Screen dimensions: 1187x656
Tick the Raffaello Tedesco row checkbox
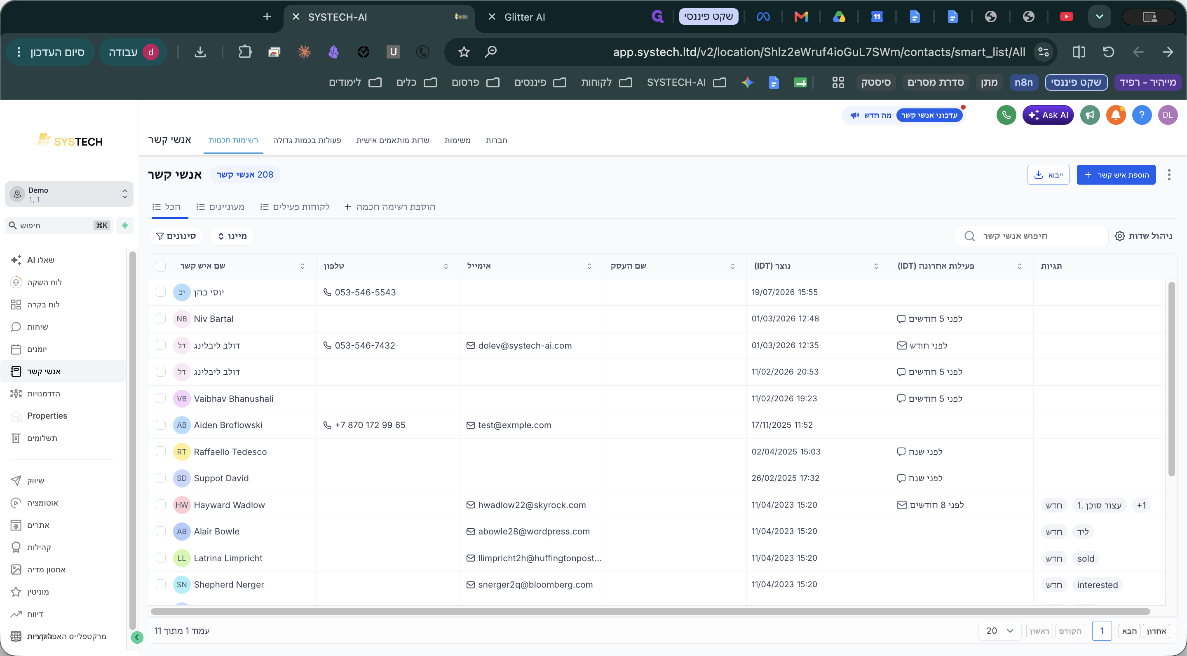[x=160, y=452]
